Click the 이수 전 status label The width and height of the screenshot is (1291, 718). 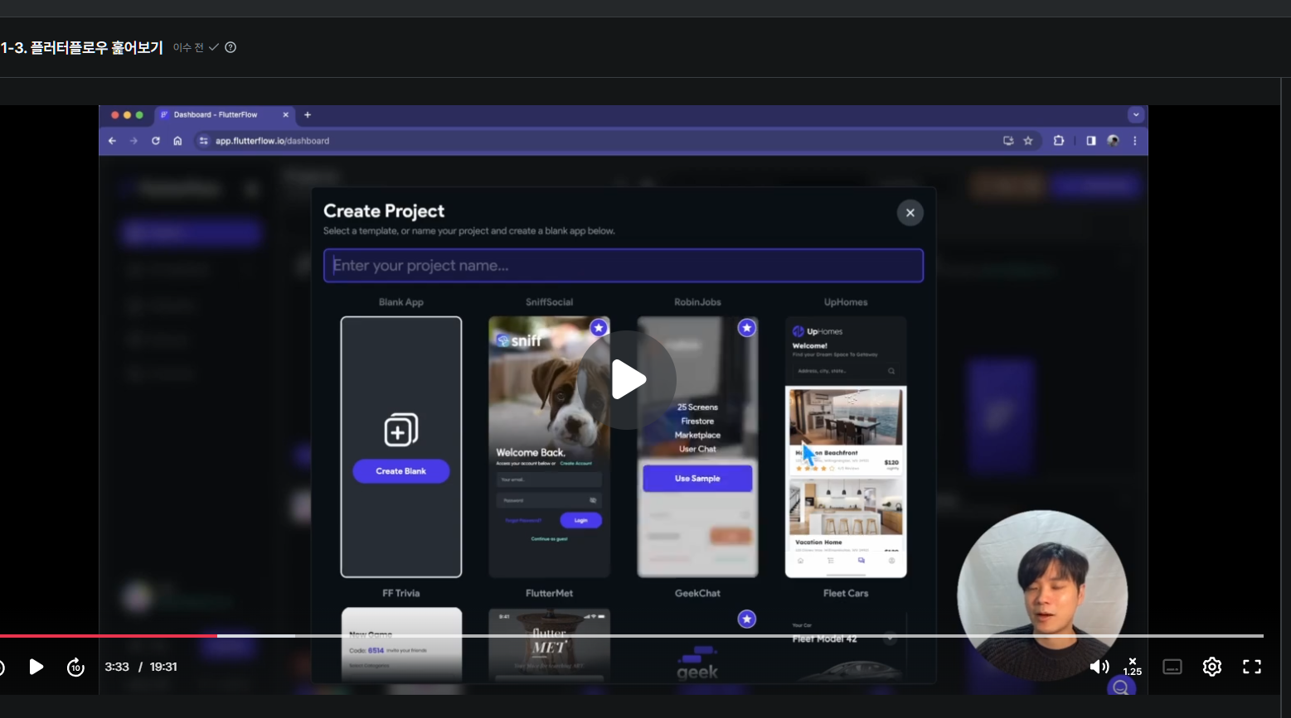coord(188,48)
